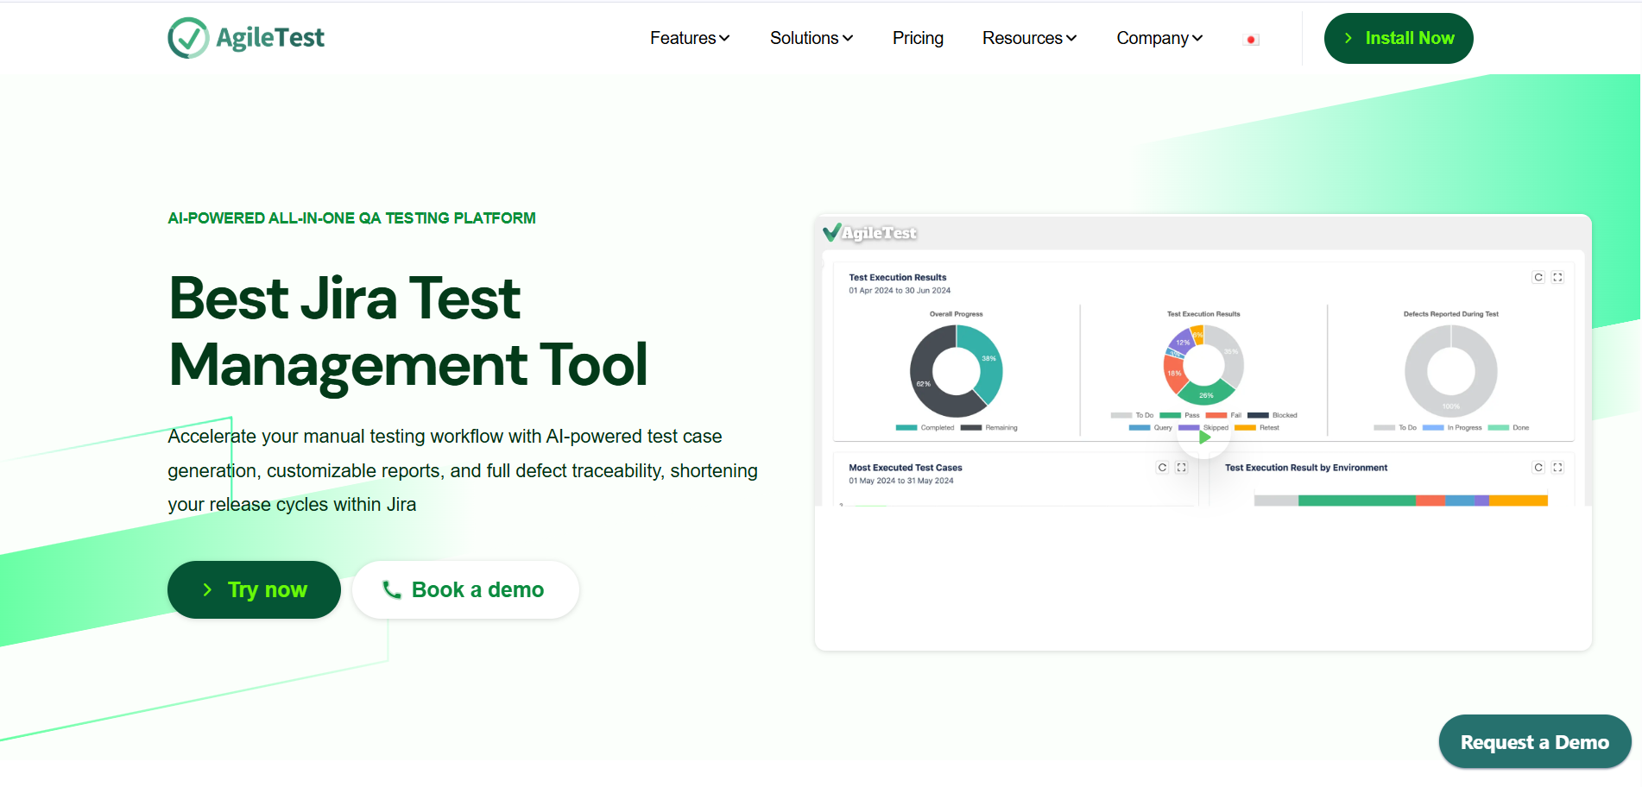Viewport: 1642px width, 787px height.
Task: Expand the Solutions menu
Action: 812,38
